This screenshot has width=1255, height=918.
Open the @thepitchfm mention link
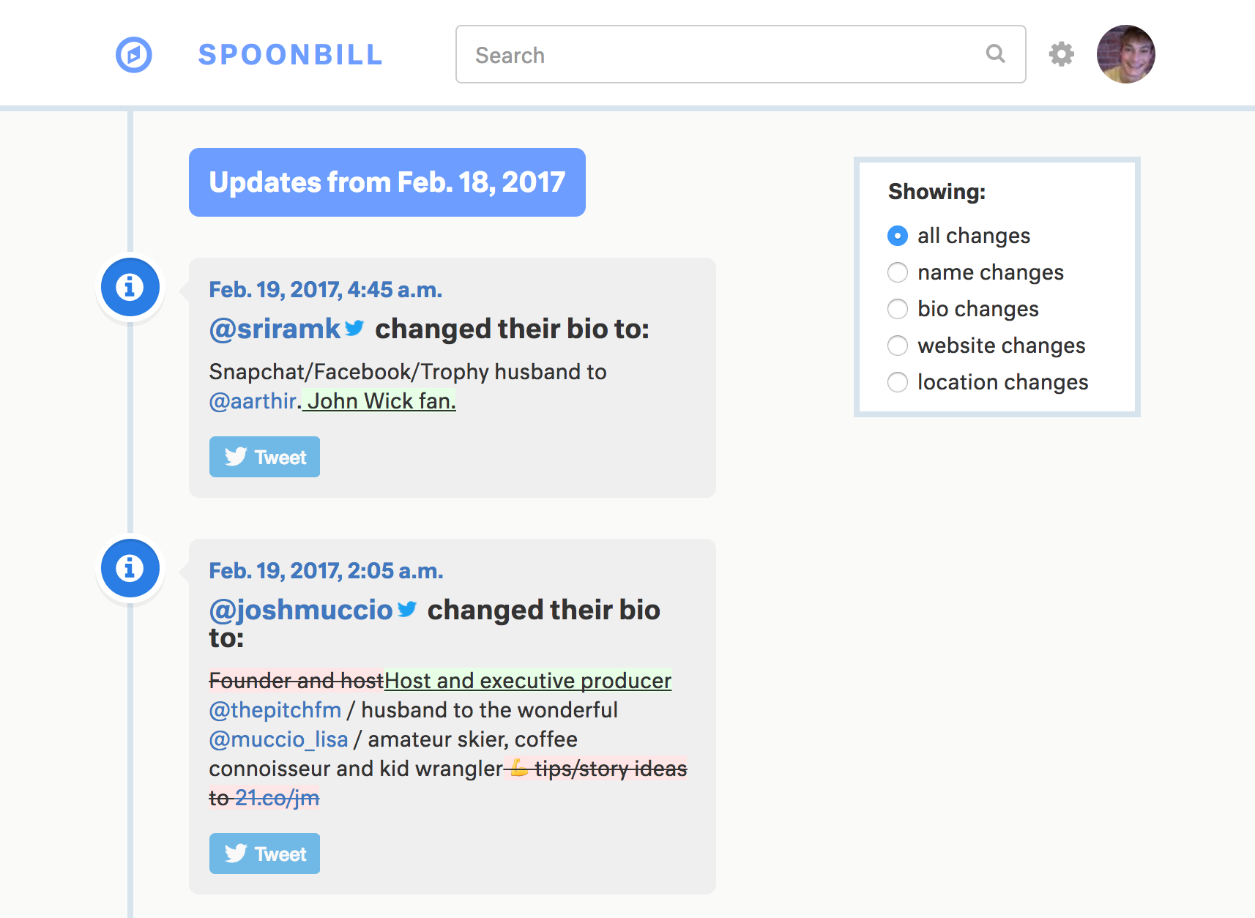[275, 710]
